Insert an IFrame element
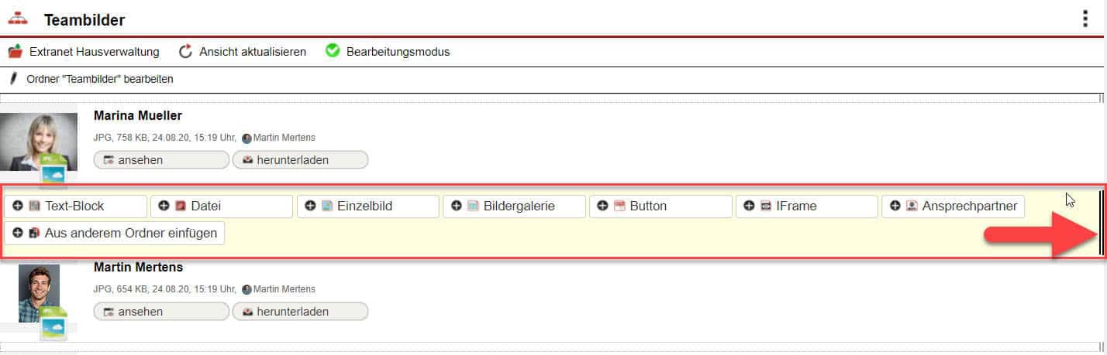This screenshot has height=355, width=1107. pyautogui.click(x=806, y=207)
